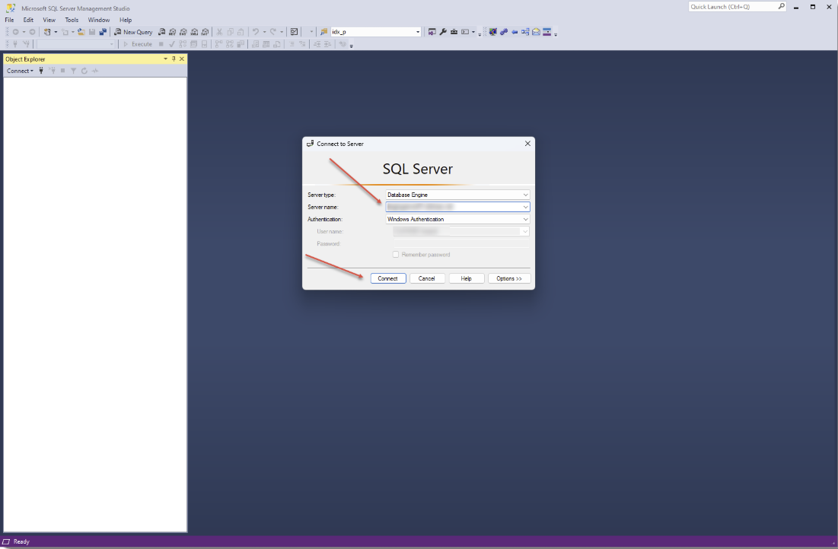Close the Connect to Server dialog
This screenshot has width=838, height=549.
[x=527, y=144]
